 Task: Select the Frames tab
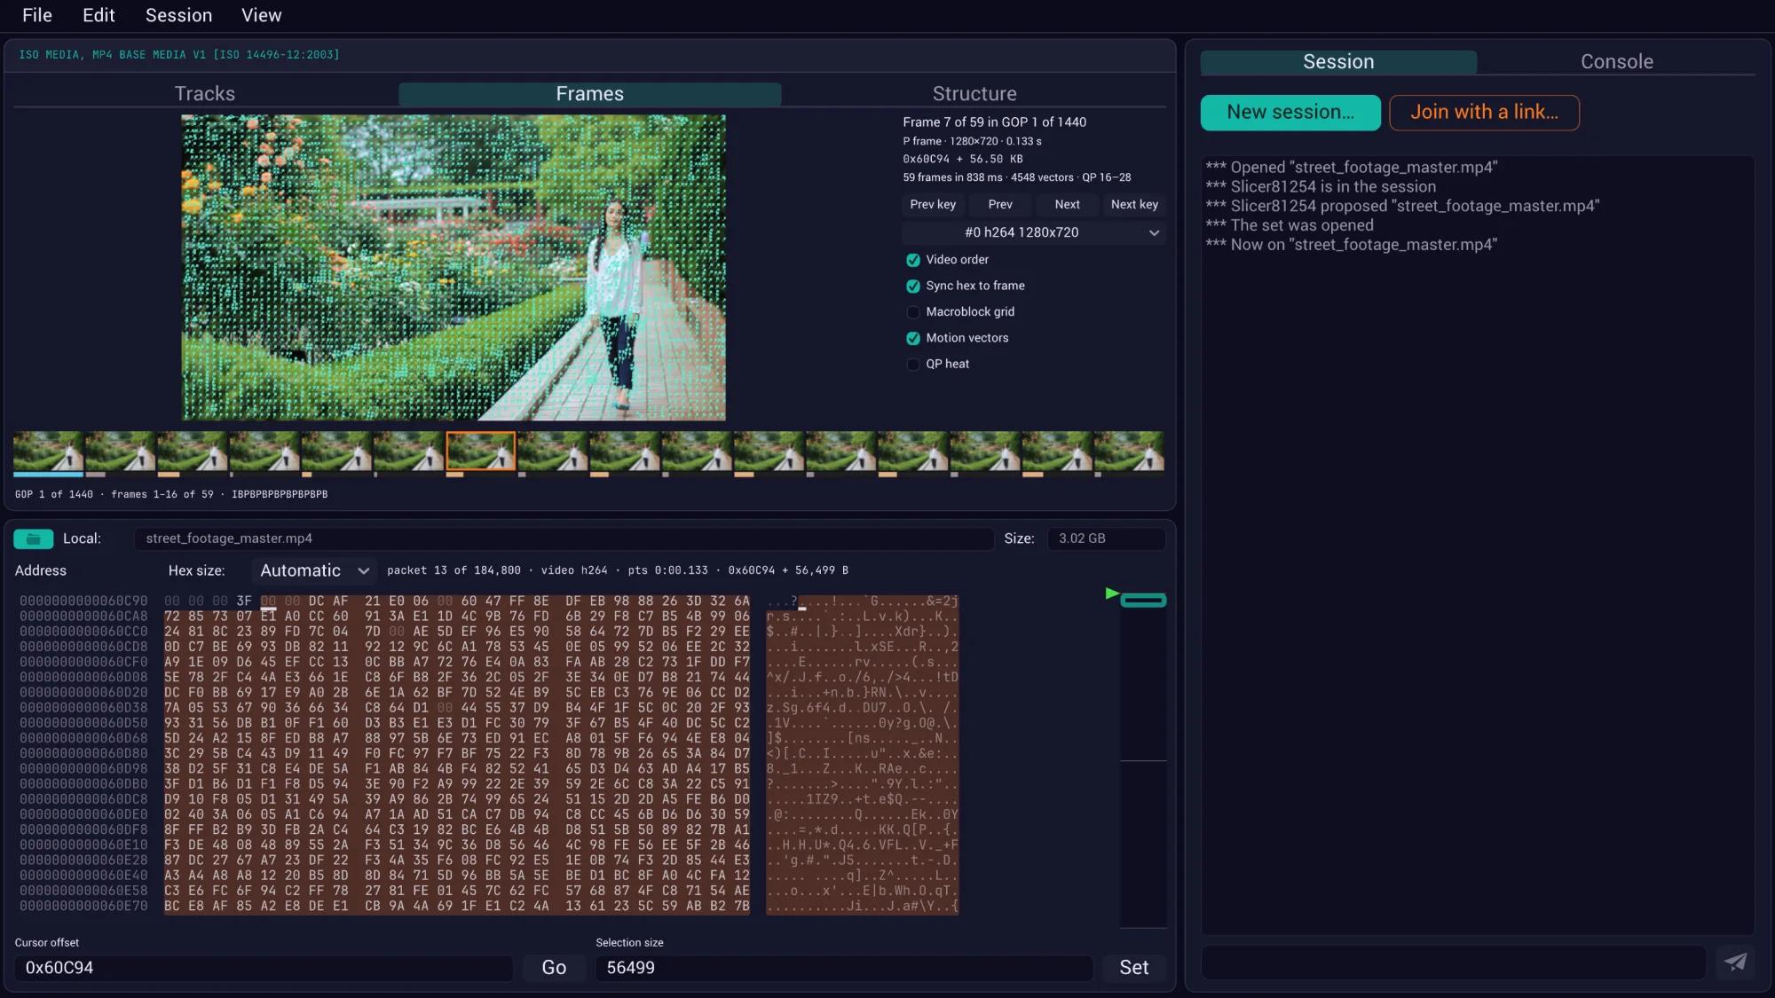589,94
